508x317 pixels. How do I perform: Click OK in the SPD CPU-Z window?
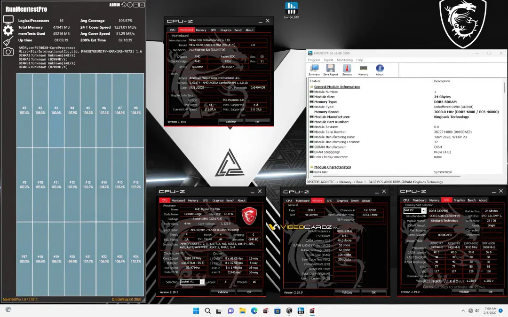(491, 292)
